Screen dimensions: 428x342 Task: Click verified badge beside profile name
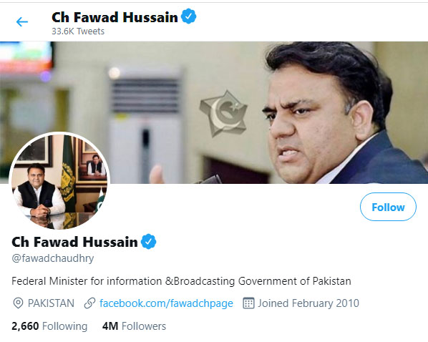click(x=148, y=241)
